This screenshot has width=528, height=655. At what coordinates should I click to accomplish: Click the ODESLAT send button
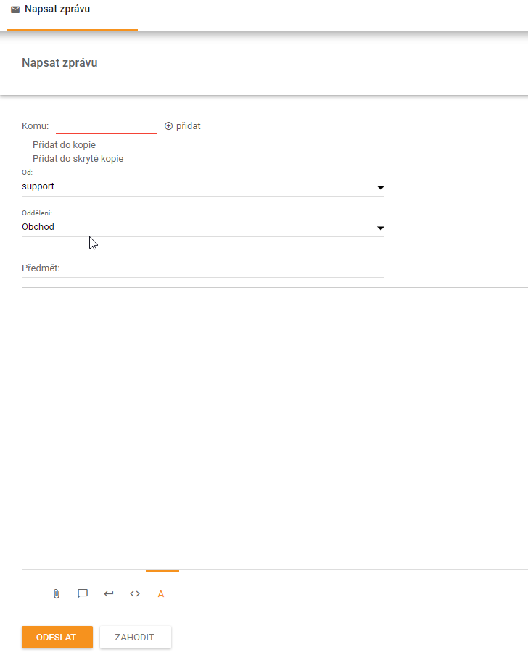57,637
